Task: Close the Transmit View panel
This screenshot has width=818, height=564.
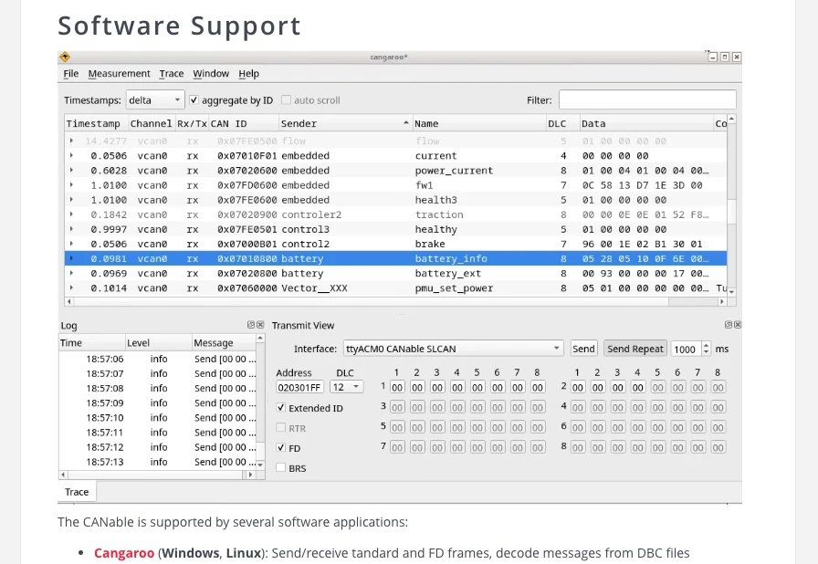Action: (738, 325)
